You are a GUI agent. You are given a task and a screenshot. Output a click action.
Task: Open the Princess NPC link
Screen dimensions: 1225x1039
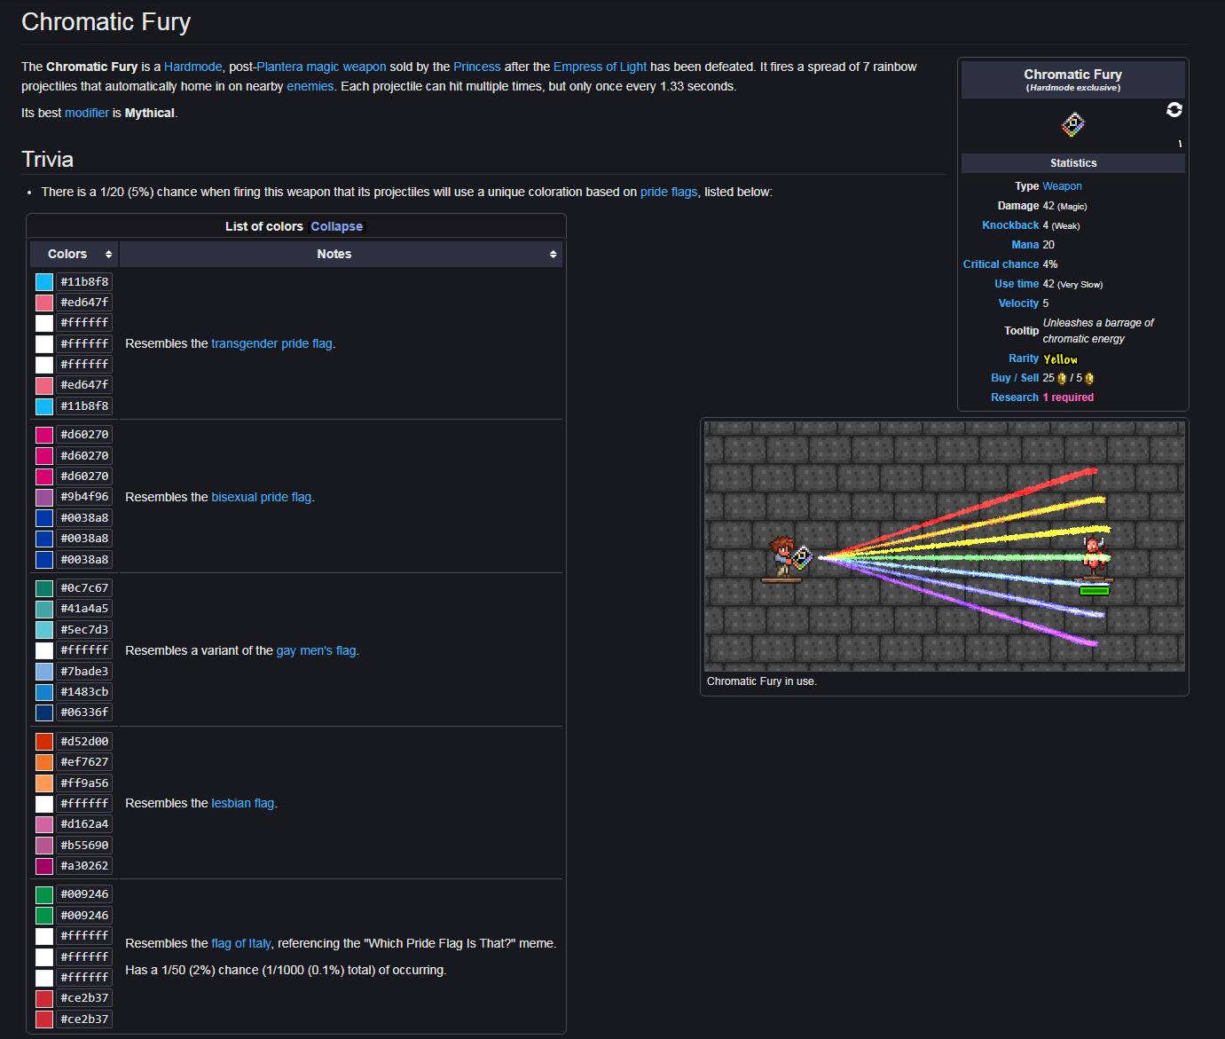[477, 67]
